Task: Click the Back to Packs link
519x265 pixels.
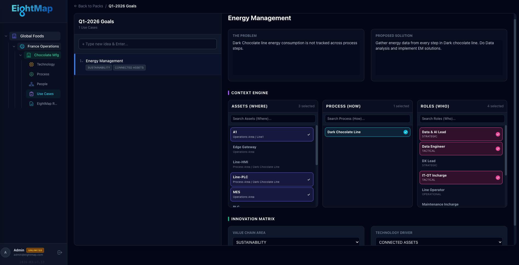Action: click(x=88, y=6)
